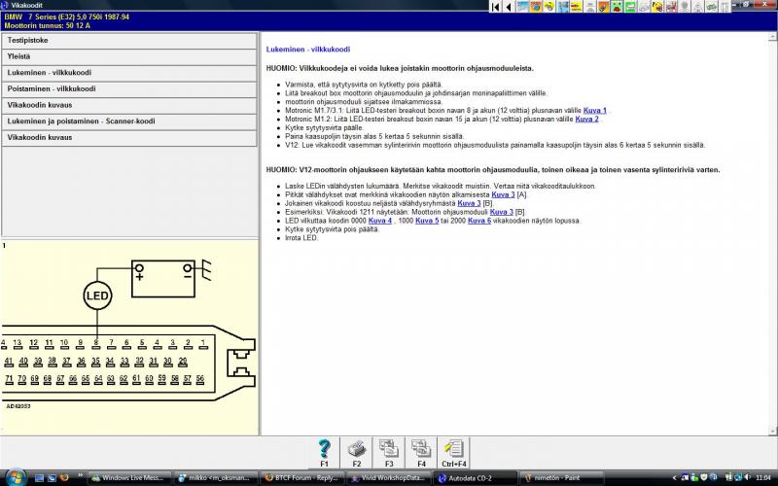Go to first page with skip-back arrow
778x486 pixels.
point(496,7)
